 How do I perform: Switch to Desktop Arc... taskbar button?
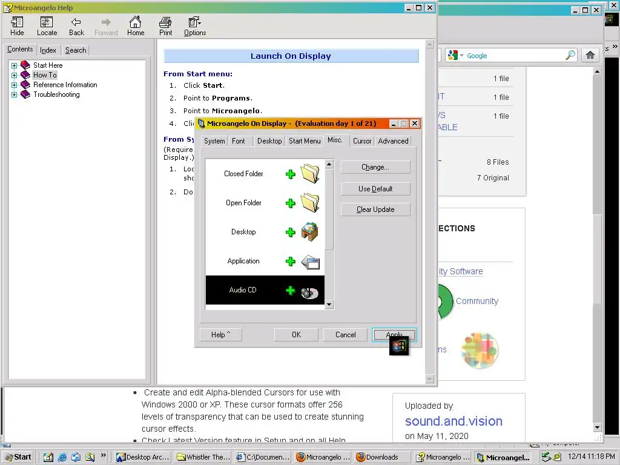tap(143, 457)
